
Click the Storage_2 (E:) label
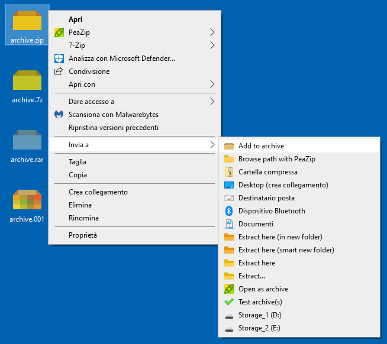(x=259, y=328)
